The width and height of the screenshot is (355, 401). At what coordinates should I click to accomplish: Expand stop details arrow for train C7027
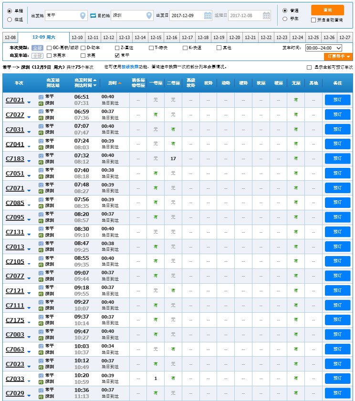[x=29, y=117]
